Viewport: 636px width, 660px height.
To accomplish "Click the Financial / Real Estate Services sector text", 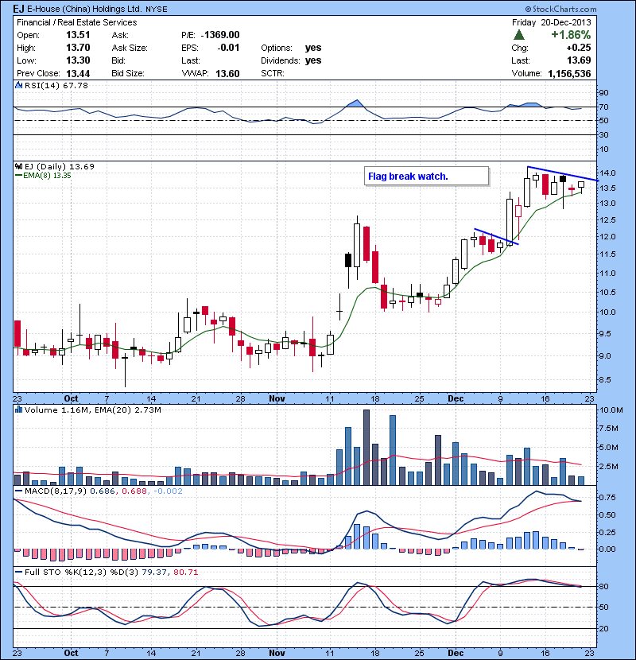I will coord(76,22).
